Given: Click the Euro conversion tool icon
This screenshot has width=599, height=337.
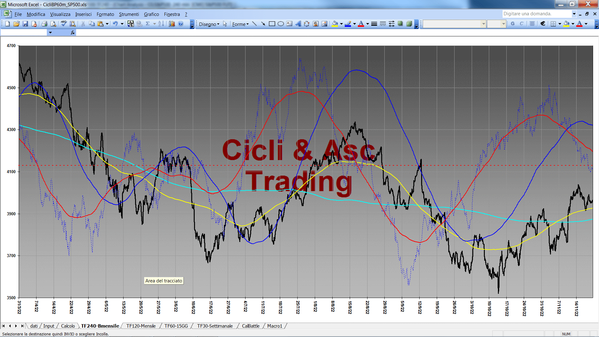Looking at the screenshot, I should click(130, 24).
